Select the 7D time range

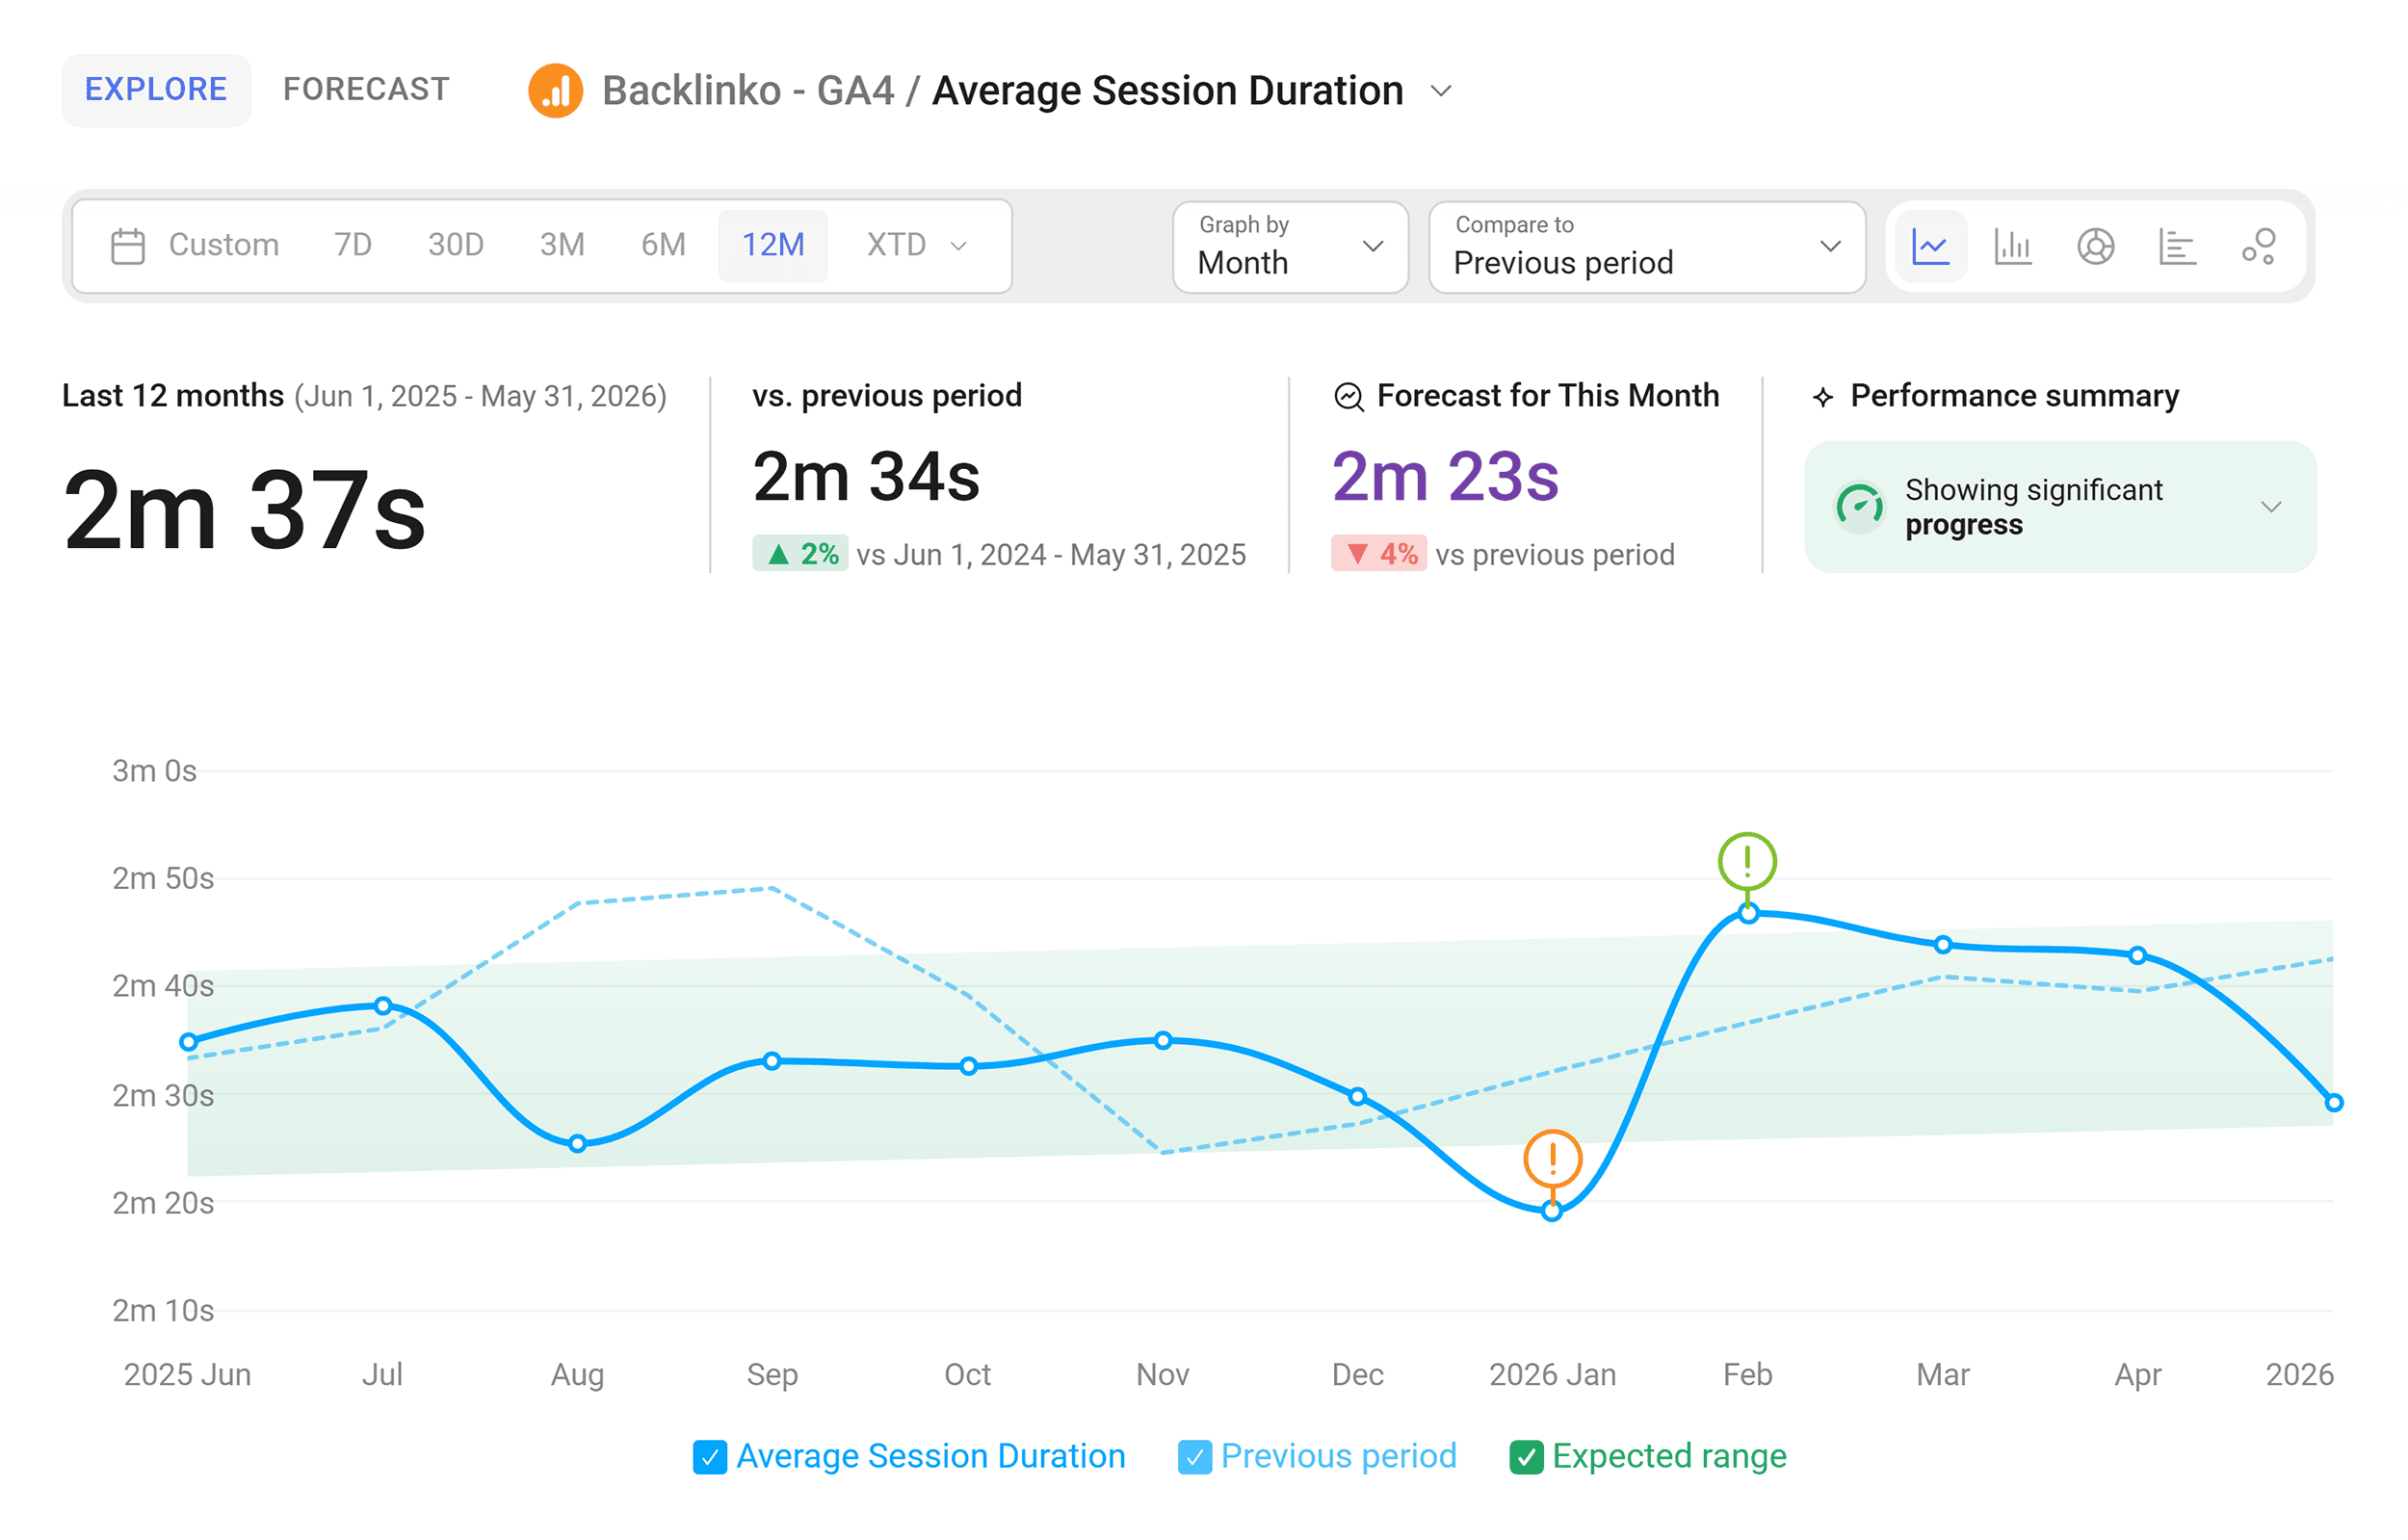coord(352,245)
